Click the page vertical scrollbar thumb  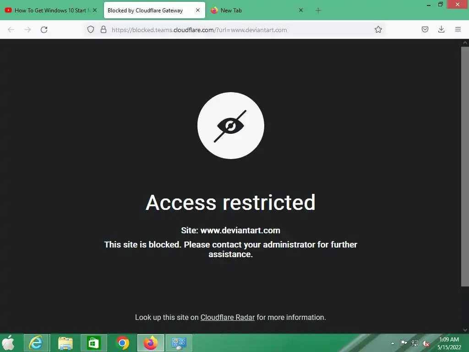click(x=465, y=166)
